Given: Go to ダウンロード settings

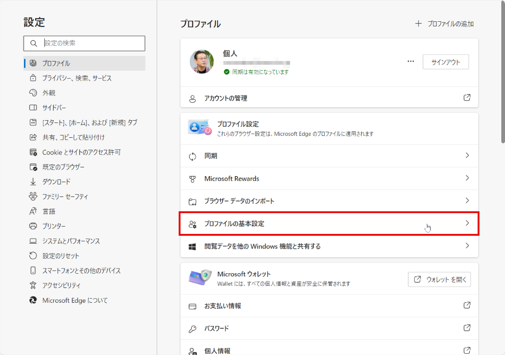Looking at the screenshot, I should (85, 182).
